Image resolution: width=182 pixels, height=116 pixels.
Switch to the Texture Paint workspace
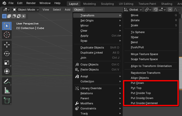147,4
